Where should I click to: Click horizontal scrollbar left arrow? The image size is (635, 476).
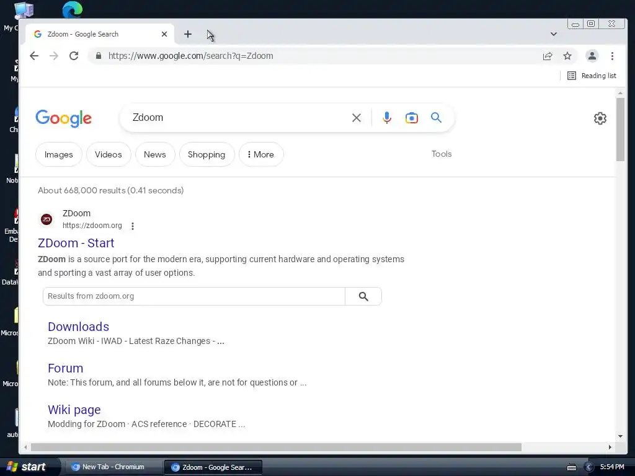(25, 447)
